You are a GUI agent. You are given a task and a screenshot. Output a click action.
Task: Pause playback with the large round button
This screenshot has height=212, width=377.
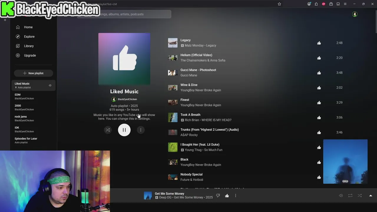click(x=124, y=130)
